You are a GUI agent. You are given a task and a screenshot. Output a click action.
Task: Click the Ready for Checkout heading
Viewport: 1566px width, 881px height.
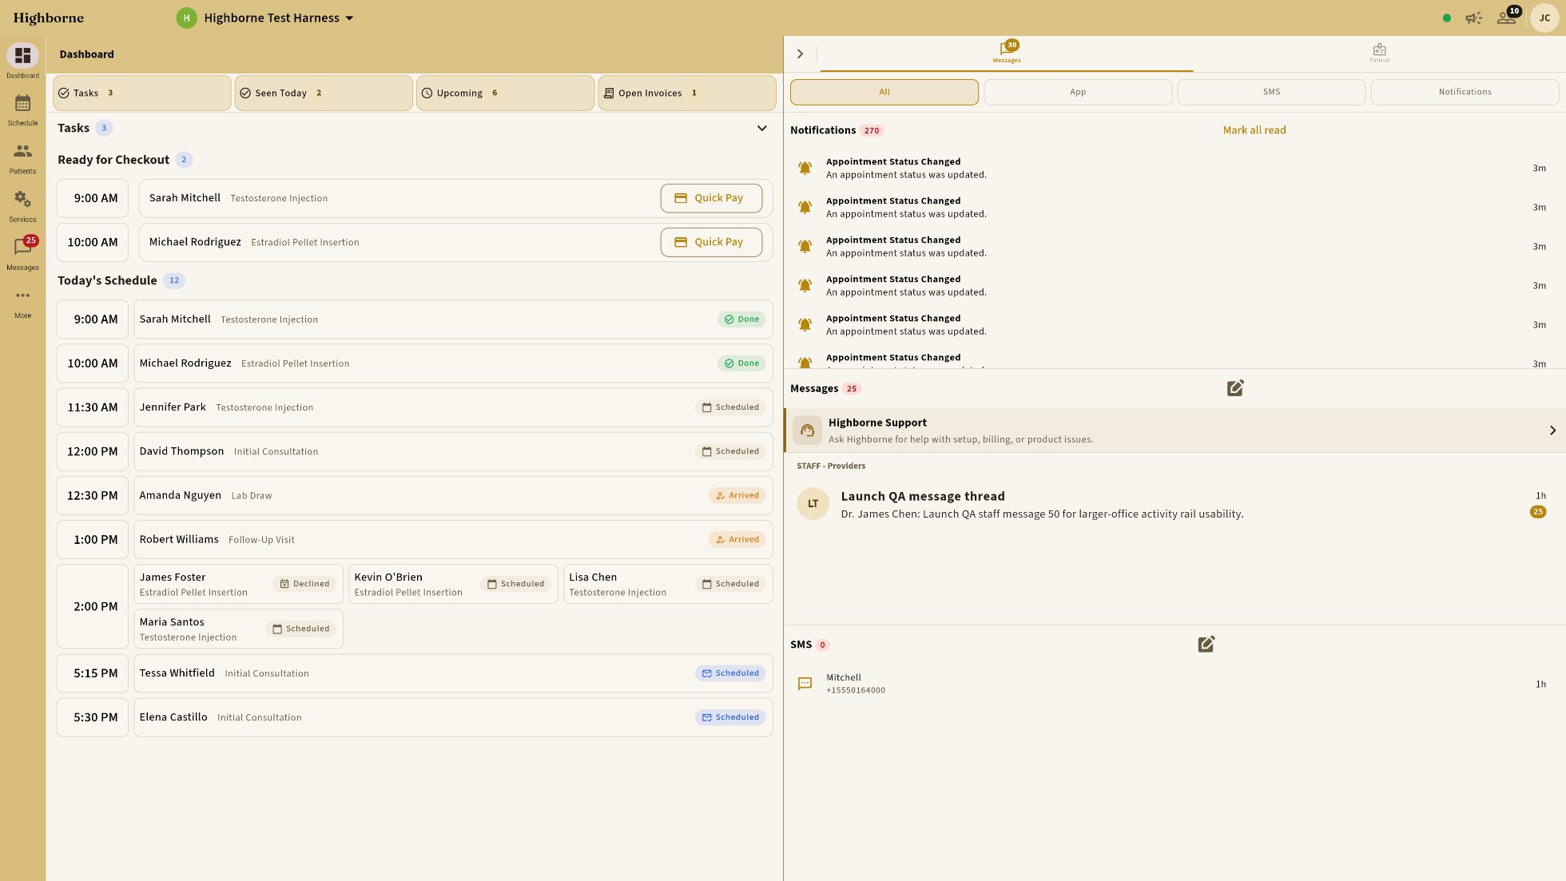click(x=113, y=160)
